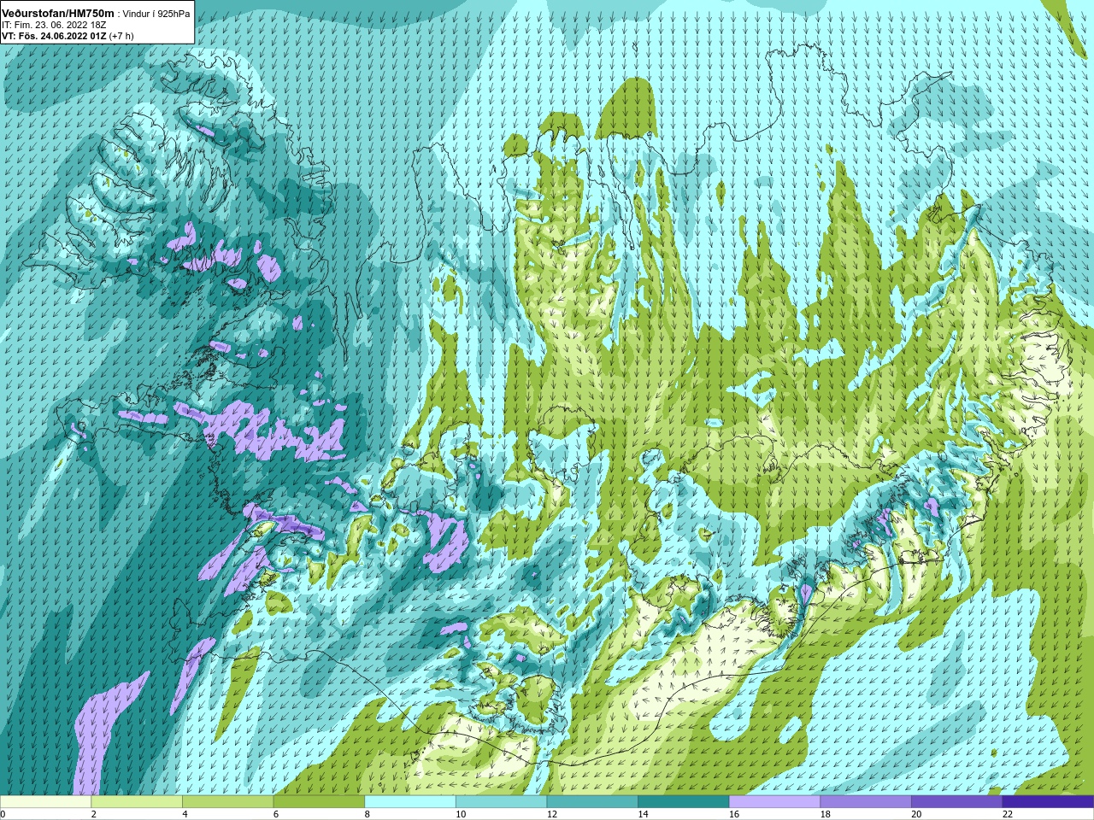Click the legend value '6'
This screenshot has width=1094, height=820.
point(276,814)
